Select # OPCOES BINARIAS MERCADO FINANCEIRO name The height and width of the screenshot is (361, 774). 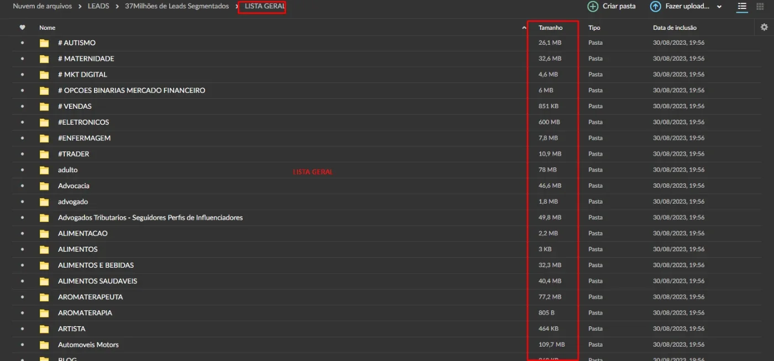point(132,91)
